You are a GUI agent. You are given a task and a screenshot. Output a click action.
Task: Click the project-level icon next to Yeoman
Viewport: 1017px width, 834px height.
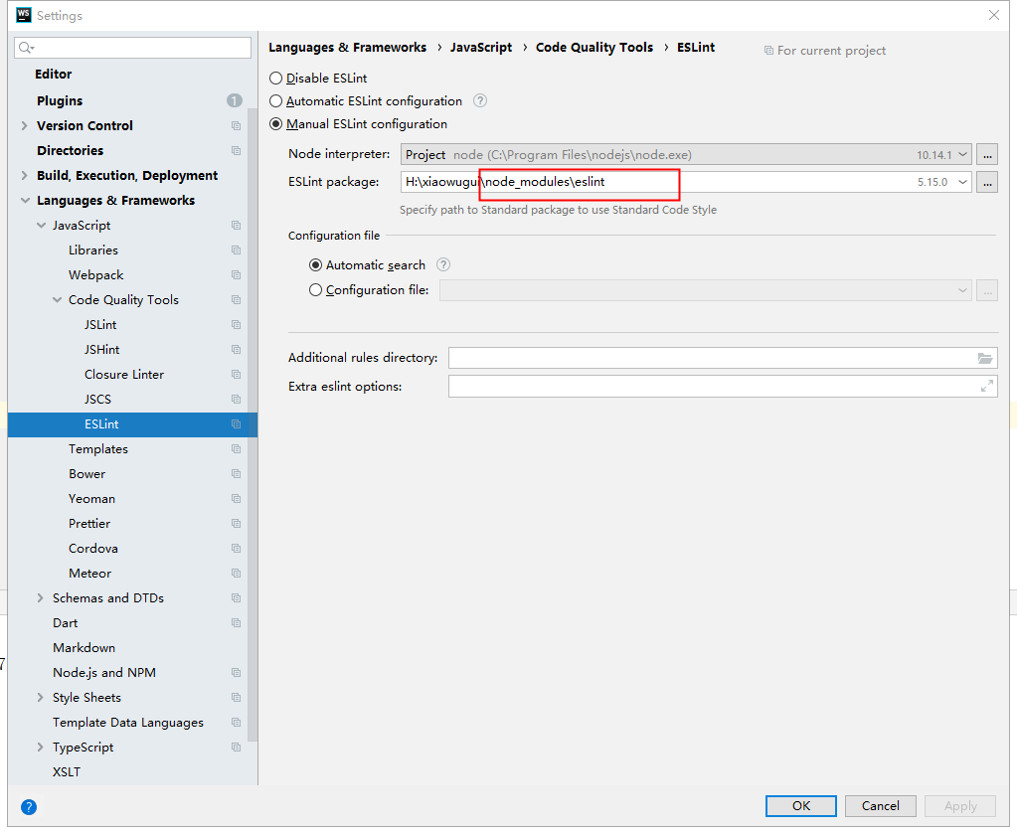[x=236, y=499]
